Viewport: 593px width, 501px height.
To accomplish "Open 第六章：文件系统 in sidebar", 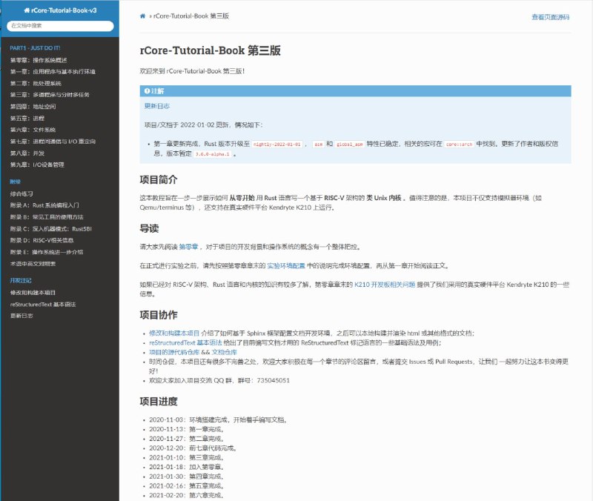I will coord(33,130).
